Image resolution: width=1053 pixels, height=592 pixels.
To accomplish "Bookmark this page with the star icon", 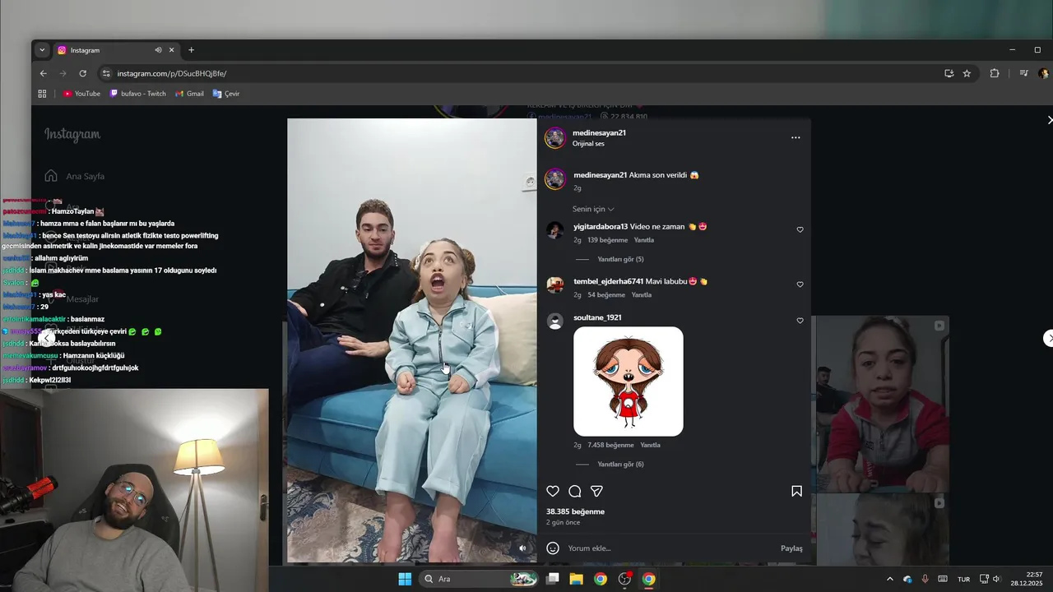I will tap(967, 73).
